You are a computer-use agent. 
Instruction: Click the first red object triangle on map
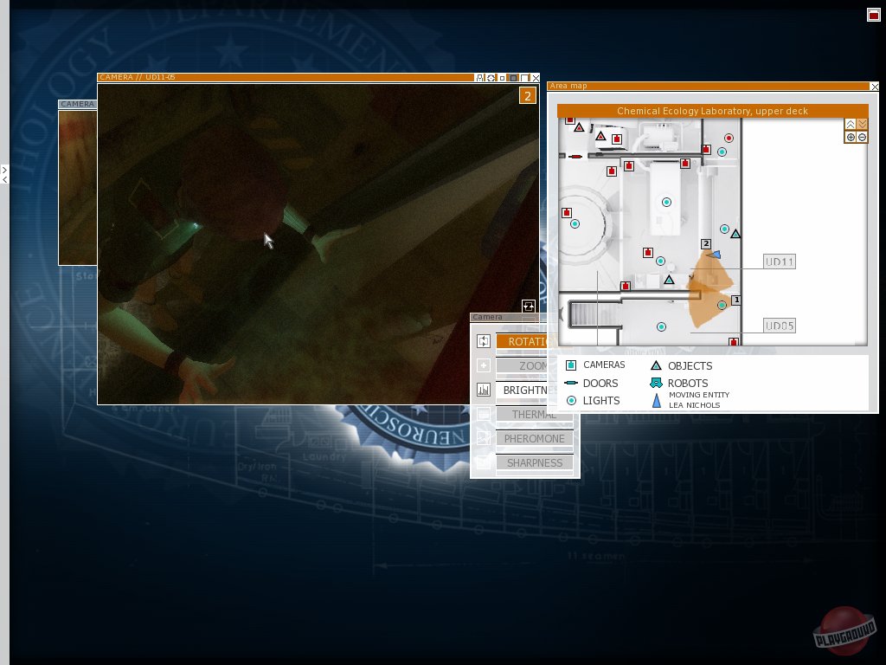pos(579,128)
